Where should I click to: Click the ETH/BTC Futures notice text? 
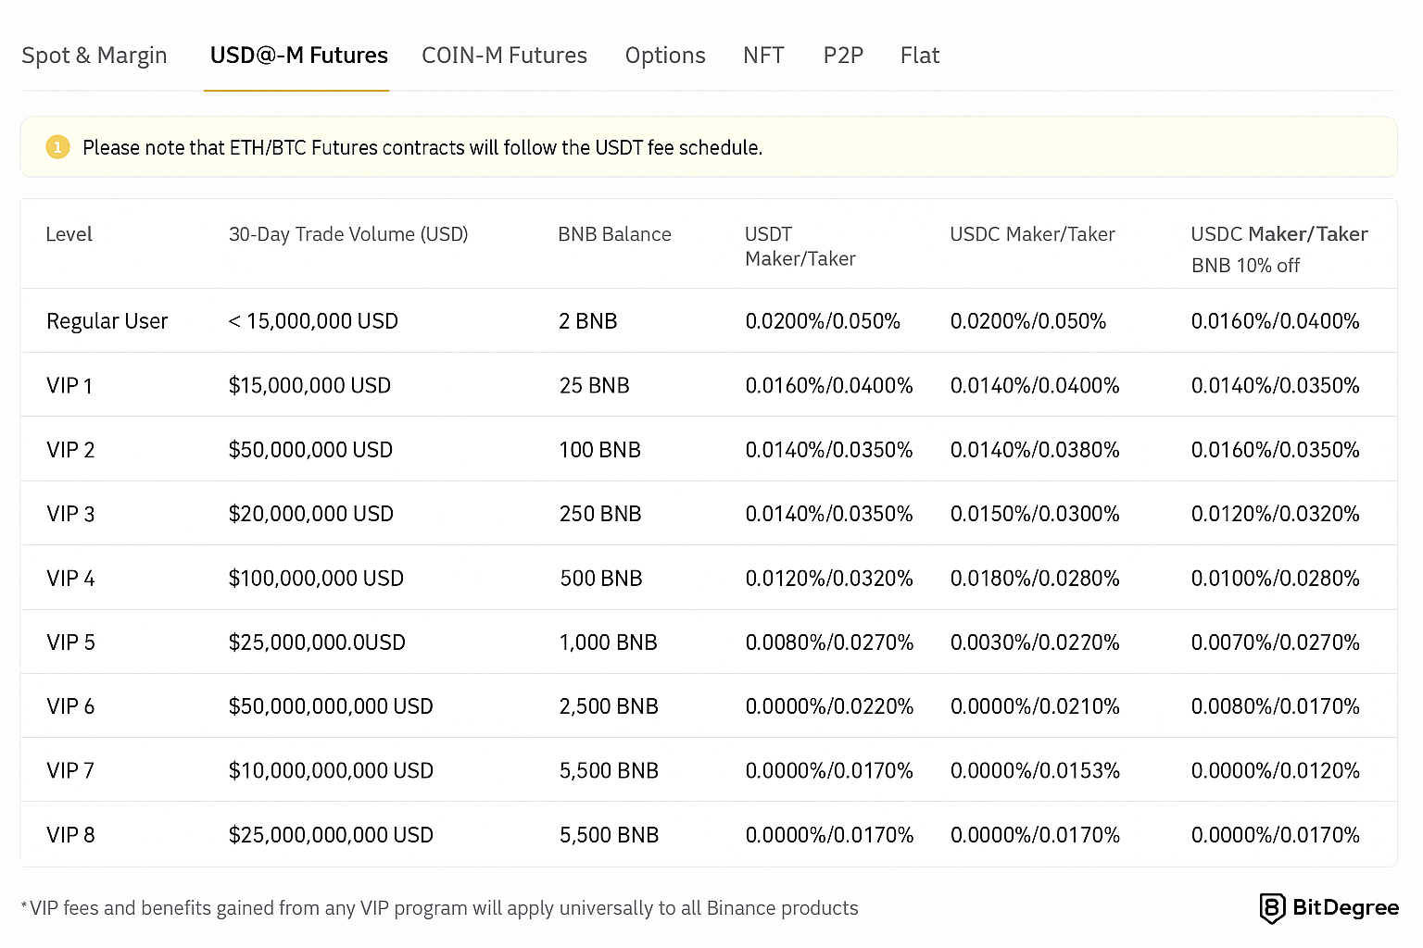(422, 148)
